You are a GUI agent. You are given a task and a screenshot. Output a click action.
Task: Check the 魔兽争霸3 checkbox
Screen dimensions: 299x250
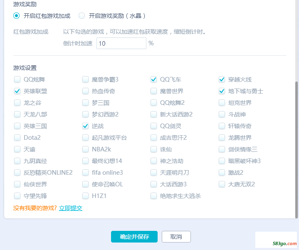(85, 79)
